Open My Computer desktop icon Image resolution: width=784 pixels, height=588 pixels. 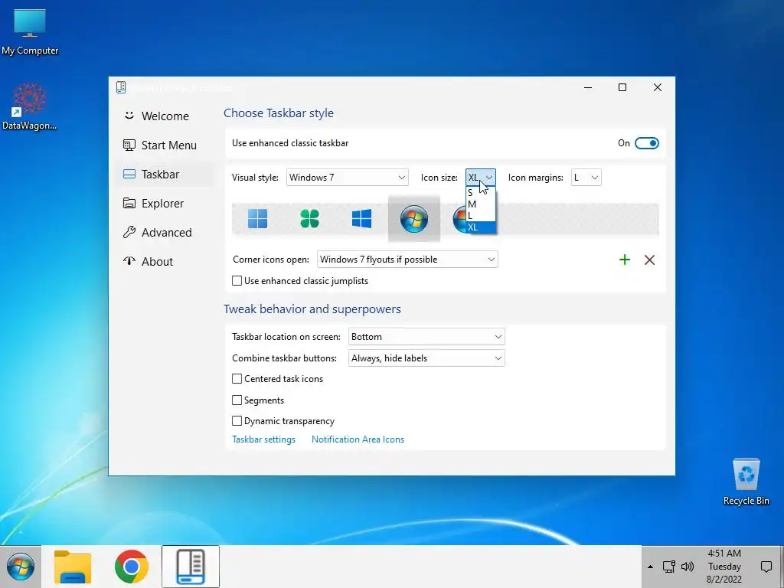point(30,31)
